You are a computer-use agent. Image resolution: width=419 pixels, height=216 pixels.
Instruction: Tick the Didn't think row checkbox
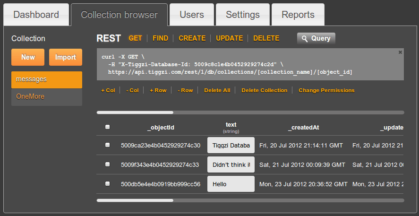(108, 164)
